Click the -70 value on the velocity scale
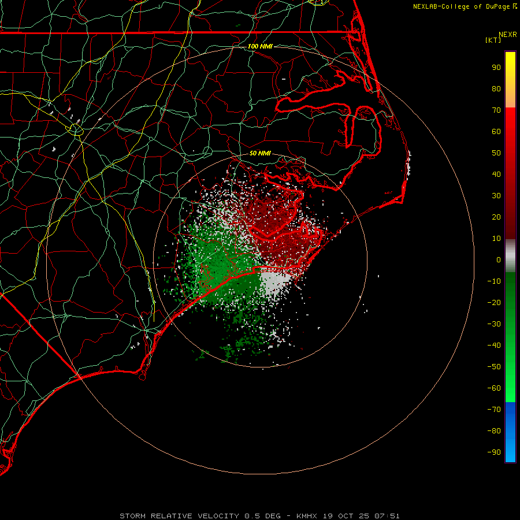Image resolution: width=520 pixels, height=520 pixels. (494, 410)
